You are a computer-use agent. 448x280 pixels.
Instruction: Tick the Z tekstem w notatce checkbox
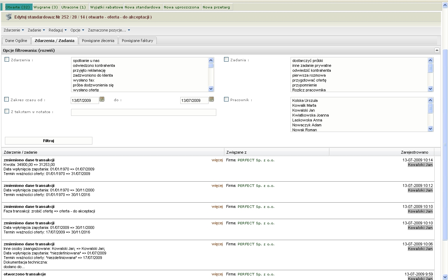tap(7, 111)
